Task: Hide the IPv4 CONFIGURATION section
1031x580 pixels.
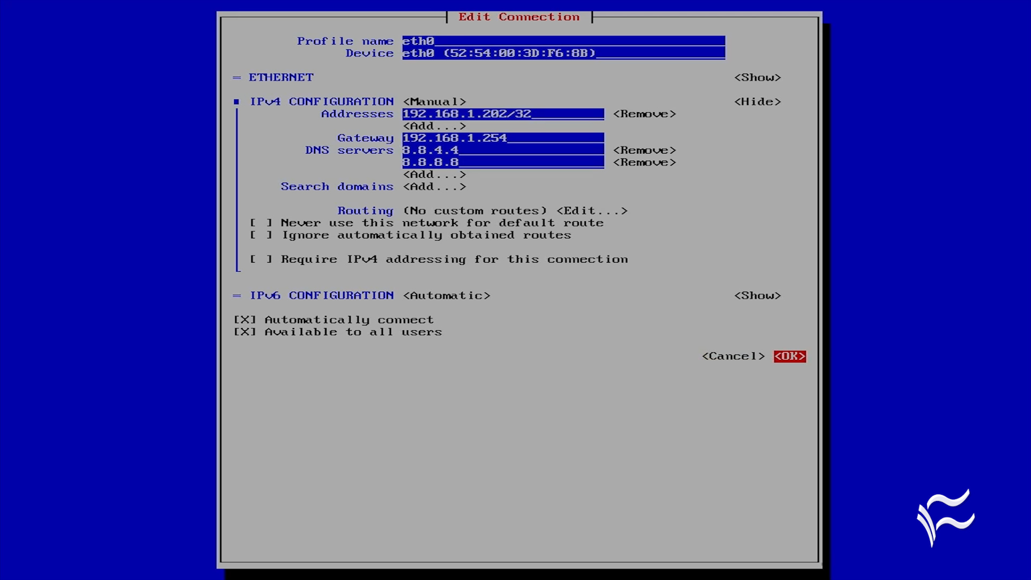Action: [758, 101]
